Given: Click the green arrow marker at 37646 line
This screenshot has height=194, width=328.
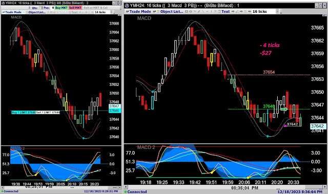Looking at the screenshot, I should point(284,109).
